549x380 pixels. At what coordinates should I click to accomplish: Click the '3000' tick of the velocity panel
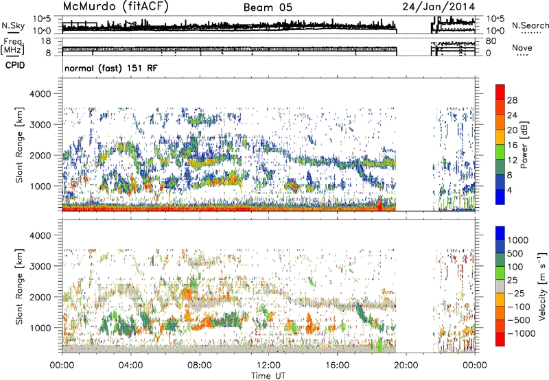coord(40,266)
